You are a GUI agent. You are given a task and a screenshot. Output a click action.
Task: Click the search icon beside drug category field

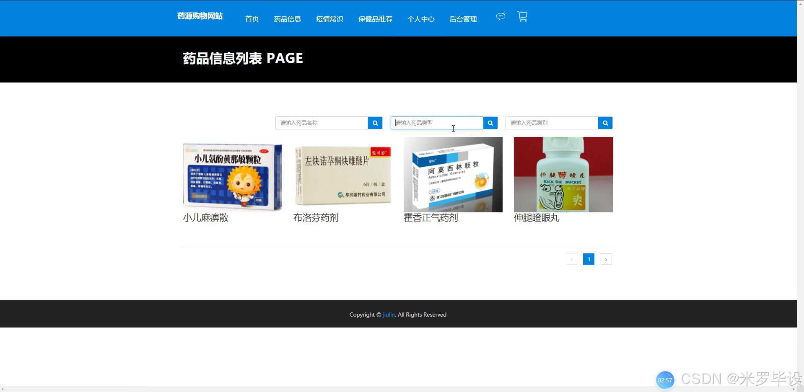click(x=605, y=123)
